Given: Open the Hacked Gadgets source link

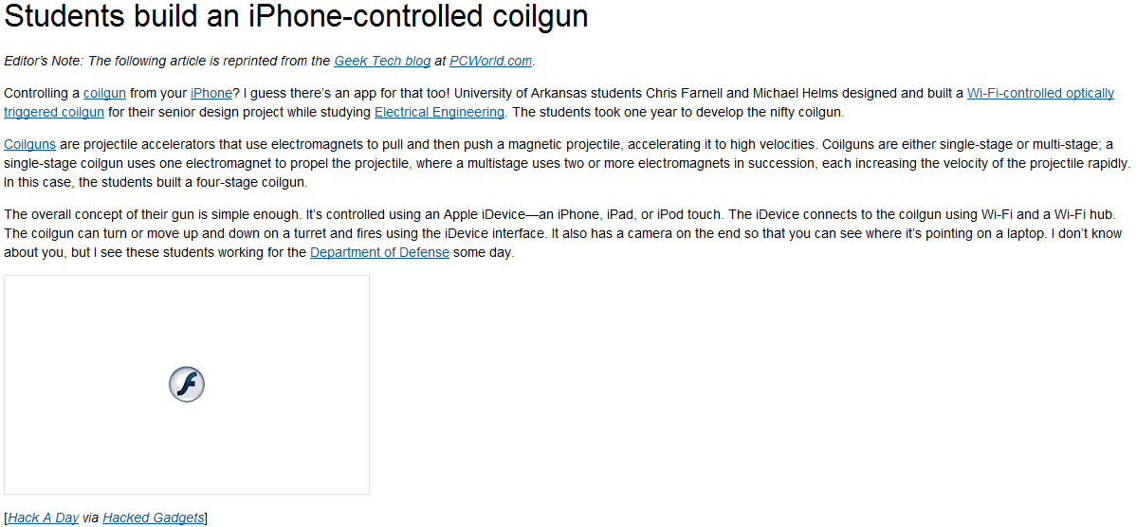Looking at the screenshot, I should tap(154, 518).
